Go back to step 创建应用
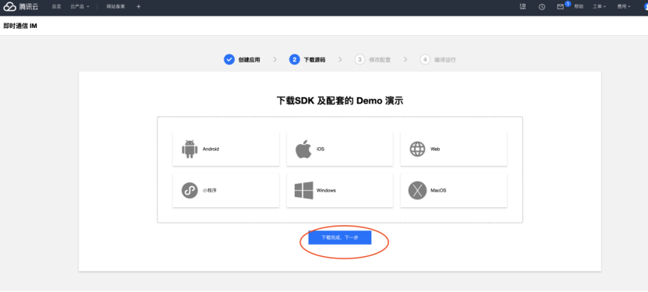This screenshot has height=292, width=648. [243, 60]
